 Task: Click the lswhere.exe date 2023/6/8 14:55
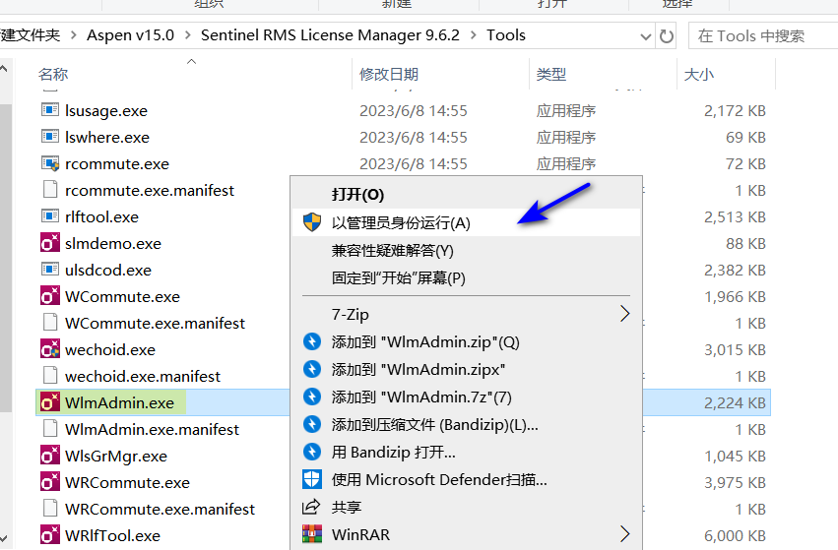pyautogui.click(x=414, y=137)
